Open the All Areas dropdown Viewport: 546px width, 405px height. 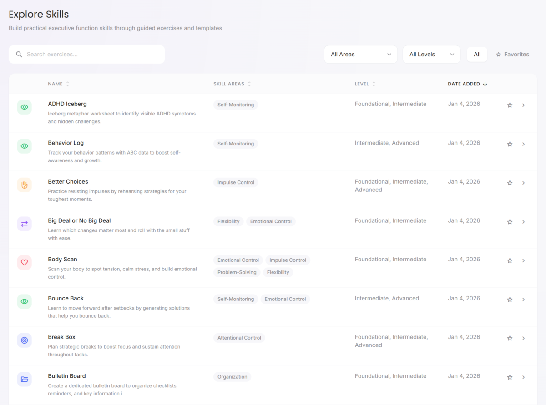pyautogui.click(x=360, y=55)
